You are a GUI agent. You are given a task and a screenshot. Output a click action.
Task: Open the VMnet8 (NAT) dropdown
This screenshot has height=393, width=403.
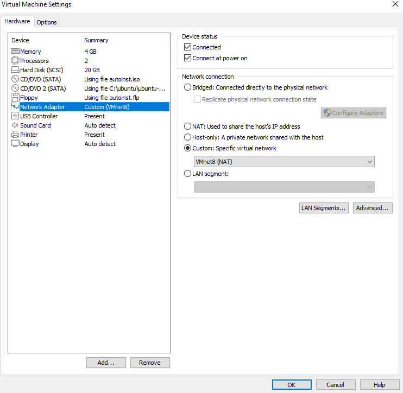[x=284, y=162]
